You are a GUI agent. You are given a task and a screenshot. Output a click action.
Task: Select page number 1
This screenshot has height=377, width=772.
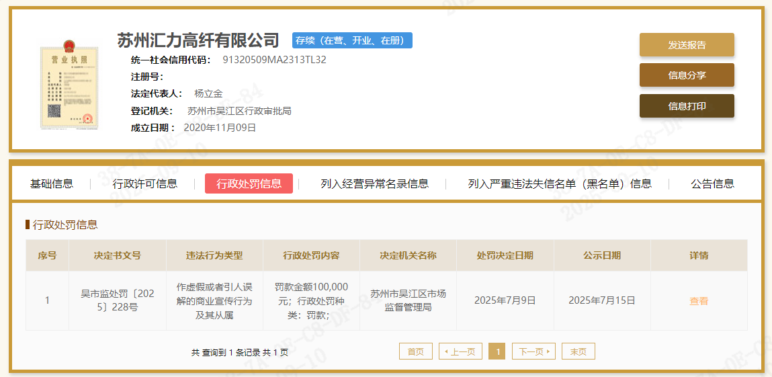497,351
